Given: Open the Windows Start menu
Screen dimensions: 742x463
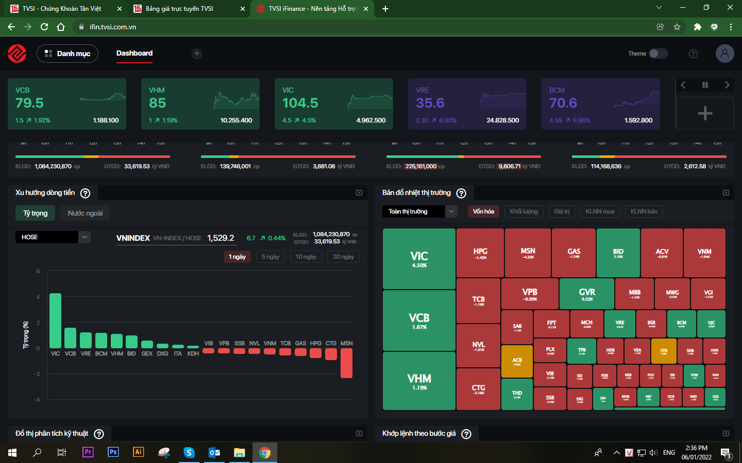Looking at the screenshot, I should 12,452.
